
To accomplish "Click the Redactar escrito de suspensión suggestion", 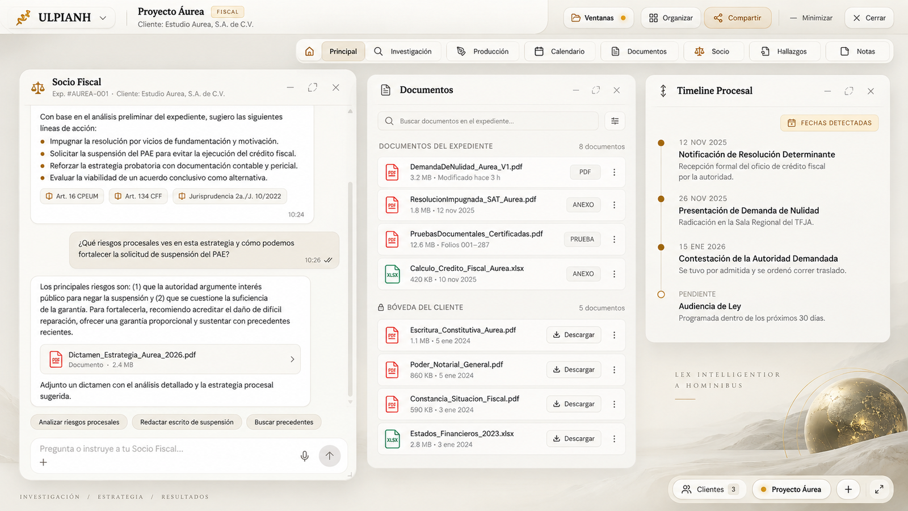I will coord(187,422).
